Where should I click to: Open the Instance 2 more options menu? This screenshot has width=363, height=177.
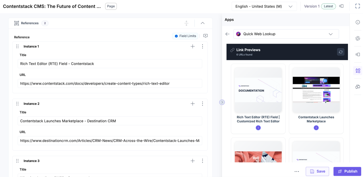point(202,104)
